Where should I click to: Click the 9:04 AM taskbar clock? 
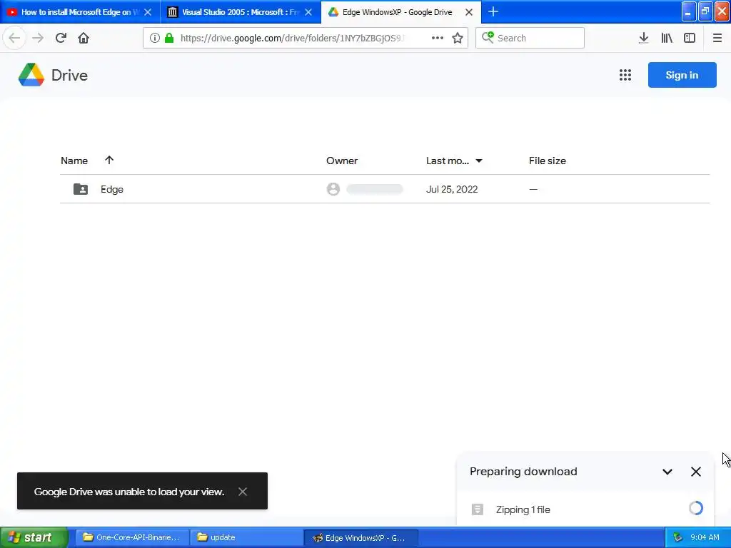click(x=705, y=537)
